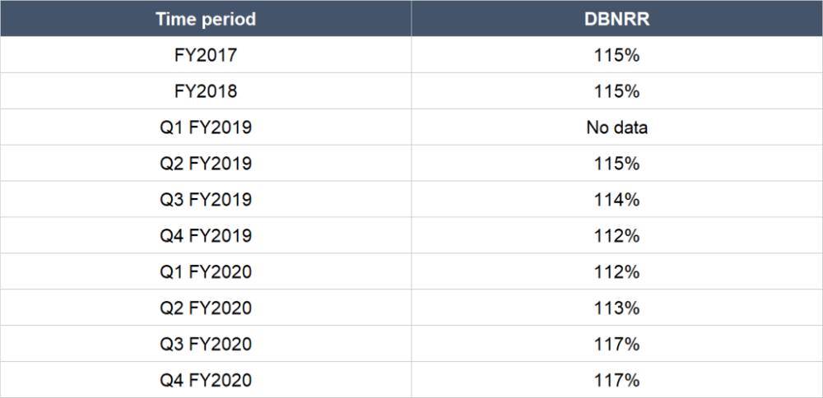823x398 pixels.
Task: Click the DBNRR column header
Action: coord(616,19)
